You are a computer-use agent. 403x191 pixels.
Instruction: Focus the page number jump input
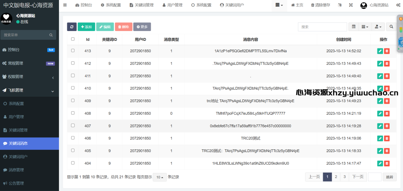click(375, 177)
